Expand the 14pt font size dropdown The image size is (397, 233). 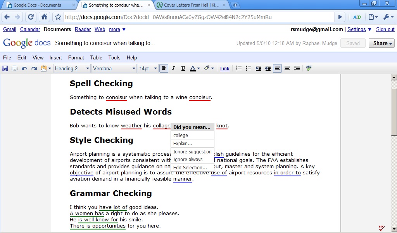[148, 68]
